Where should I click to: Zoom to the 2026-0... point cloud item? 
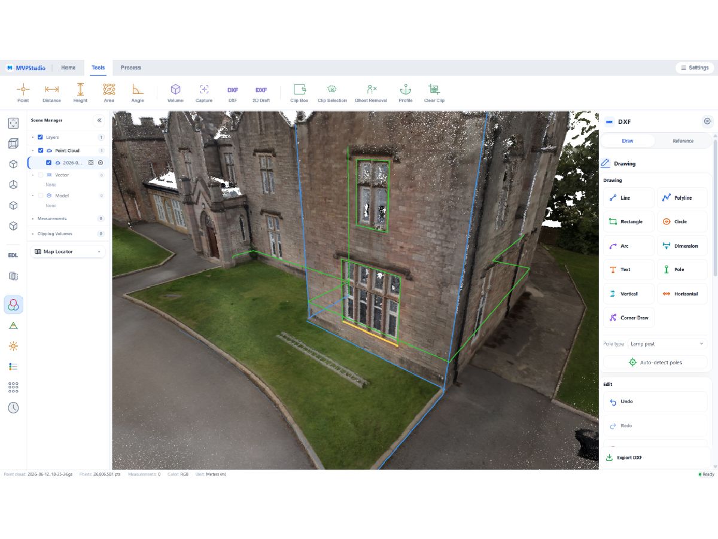click(x=91, y=163)
